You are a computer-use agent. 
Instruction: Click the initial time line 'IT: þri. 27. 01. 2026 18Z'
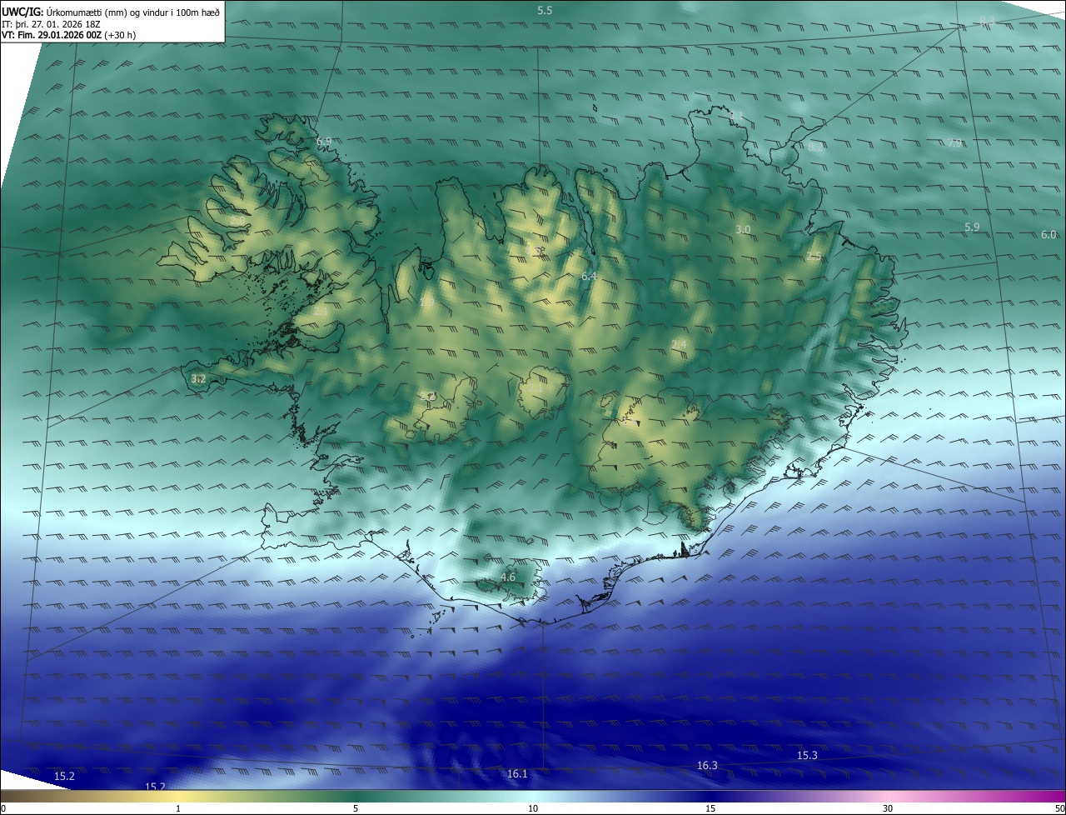click(50, 24)
